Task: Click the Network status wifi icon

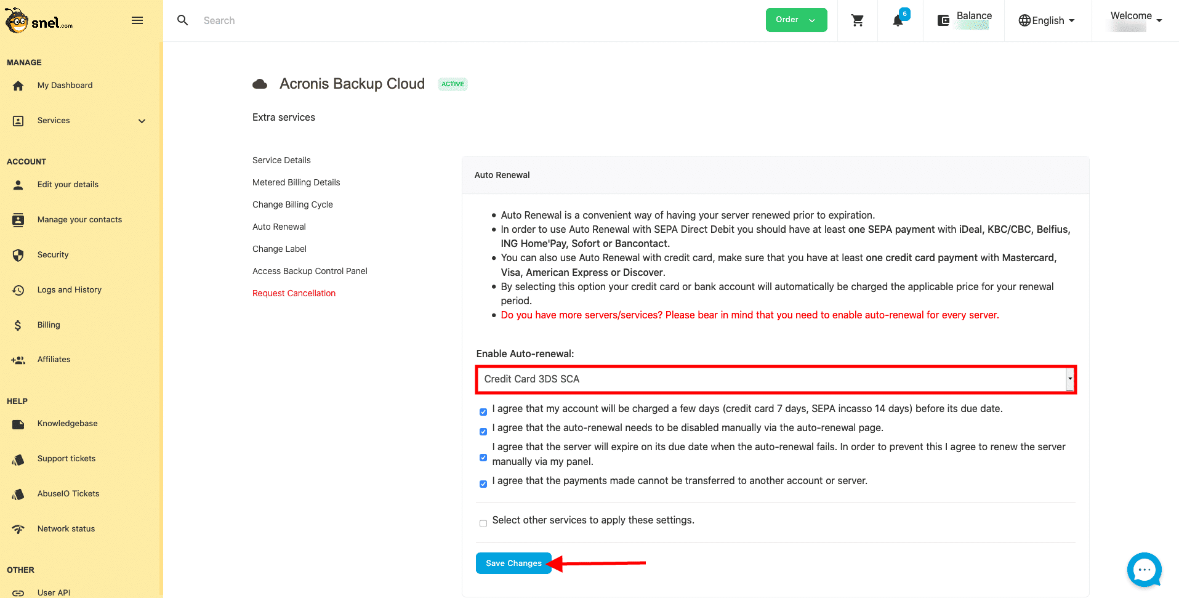Action: (x=18, y=529)
